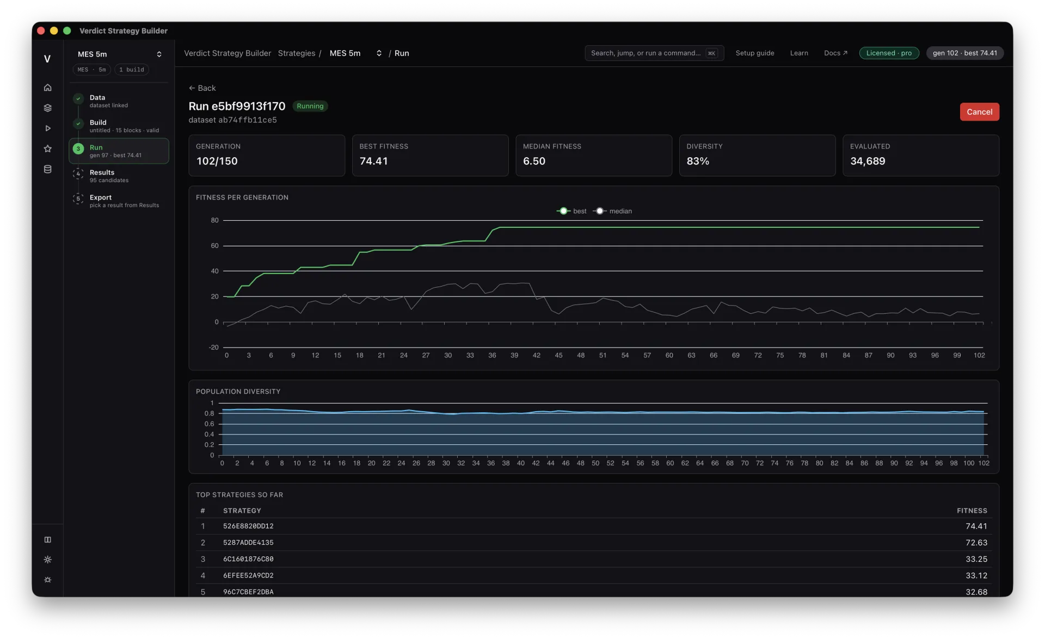Viewport: 1045px width, 639px height.
Task: Open the external Docs link
Action: click(x=835, y=53)
